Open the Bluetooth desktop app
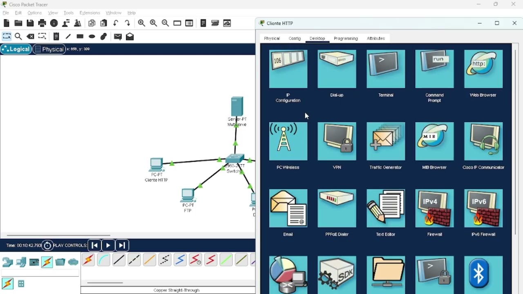Viewport: 523px width, 294px height. point(483,275)
